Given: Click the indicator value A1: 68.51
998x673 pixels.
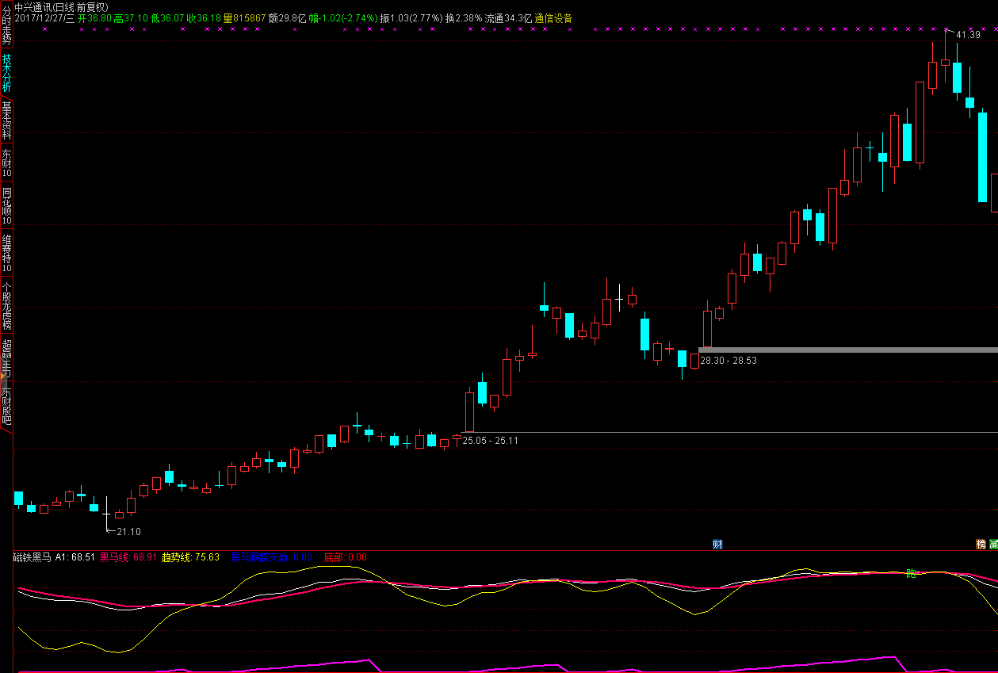Looking at the screenshot, I should pyautogui.click(x=75, y=557).
